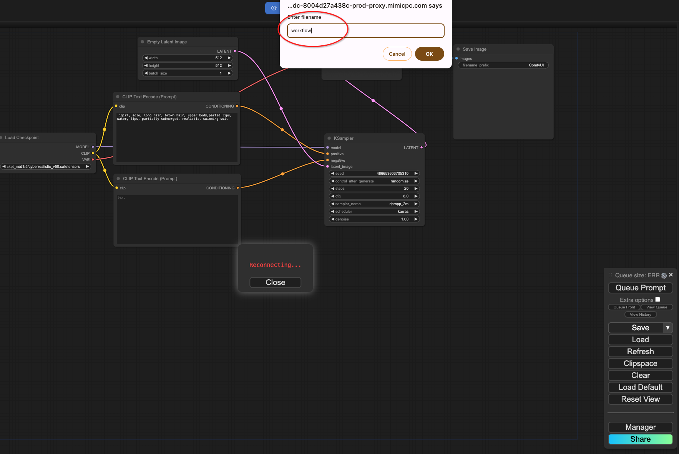
Task: Open the sampler_name dpmpp_2m selector
Action: coord(374,204)
